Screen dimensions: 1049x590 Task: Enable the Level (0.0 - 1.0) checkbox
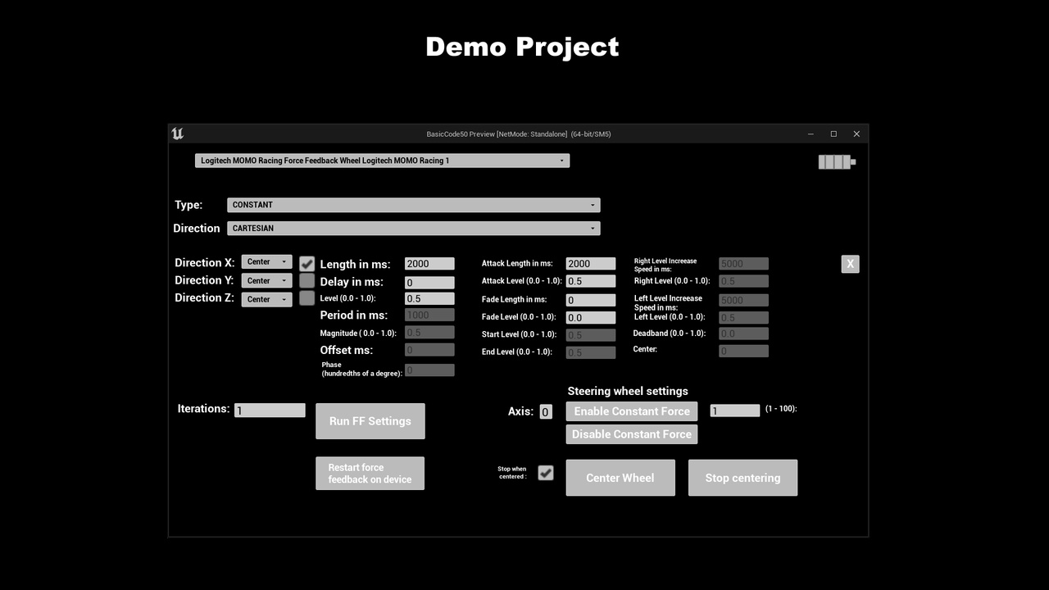click(307, 298)
